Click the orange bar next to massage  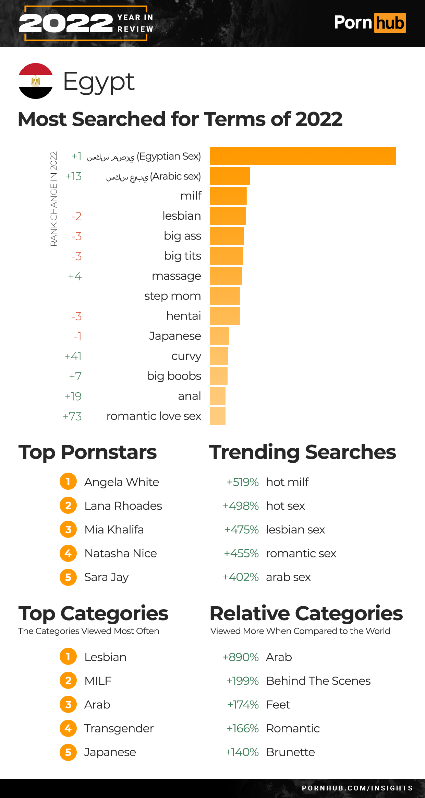[226, 276]
